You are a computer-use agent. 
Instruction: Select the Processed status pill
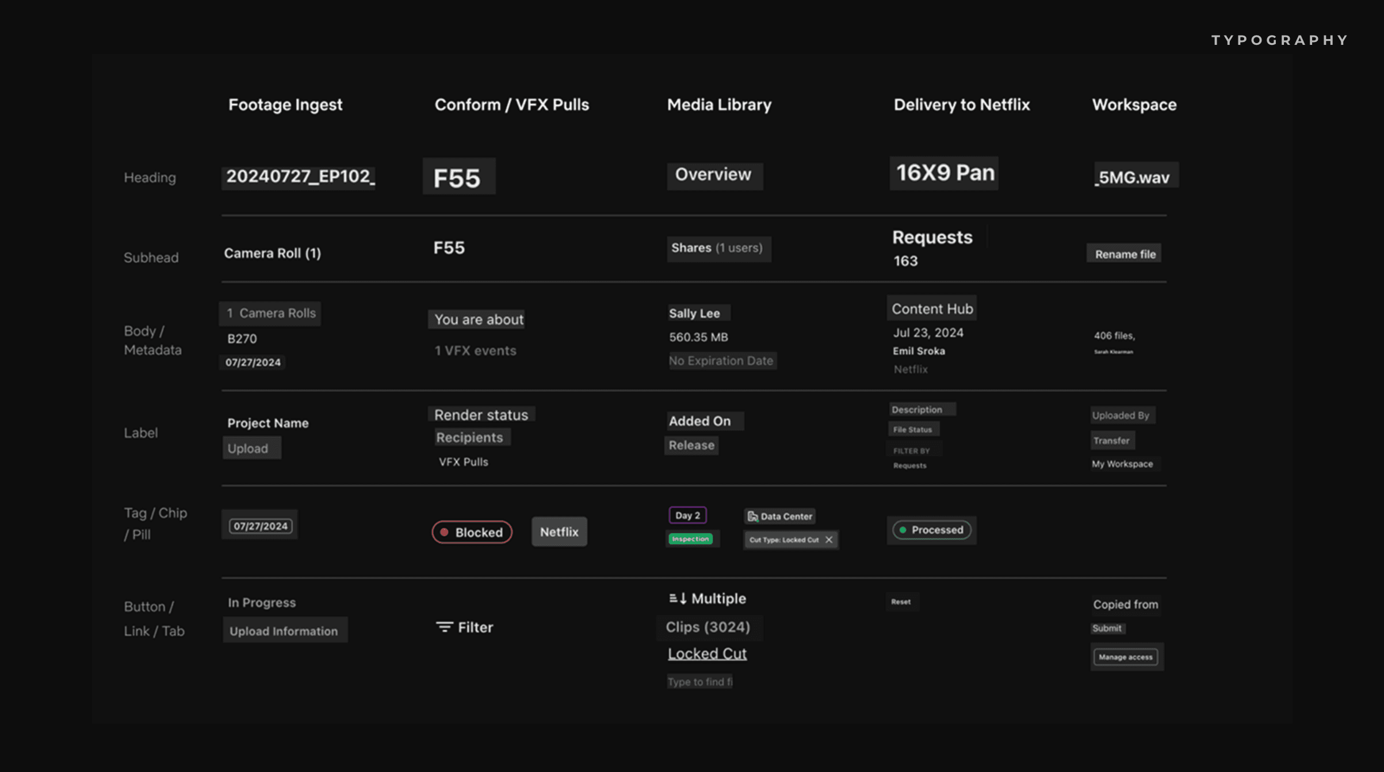931,530
